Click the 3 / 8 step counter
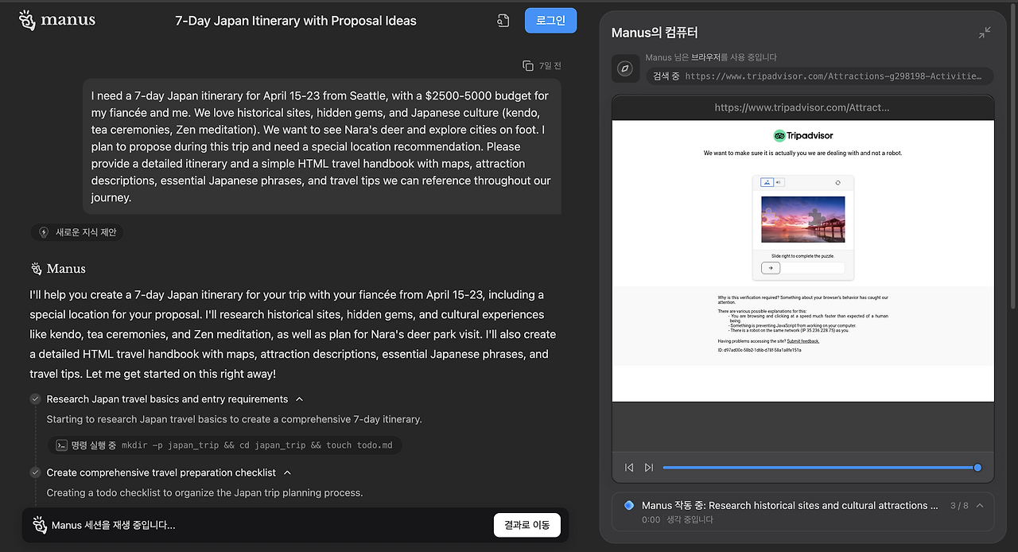Image resolution: width=1018 pixels, height=552 pixels. 959,505
